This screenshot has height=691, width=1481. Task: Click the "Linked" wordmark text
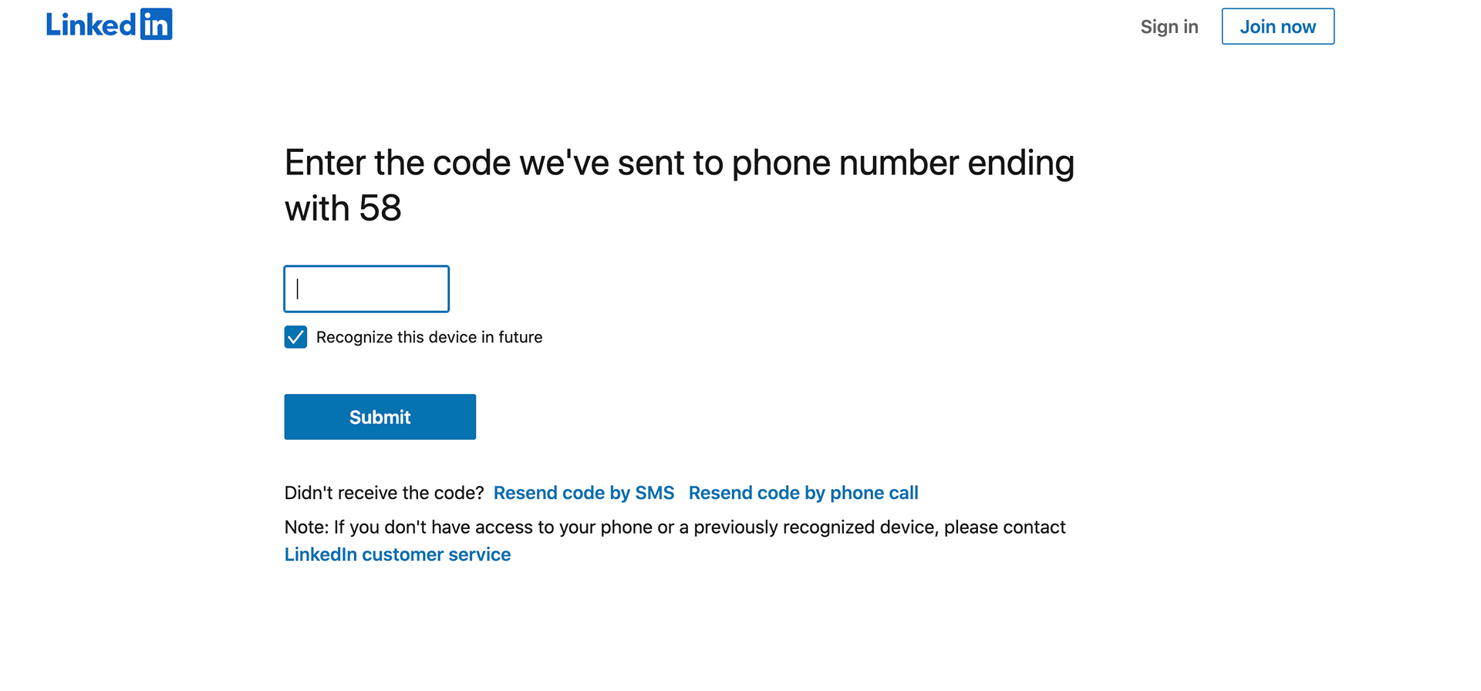[x=91, y=25]
